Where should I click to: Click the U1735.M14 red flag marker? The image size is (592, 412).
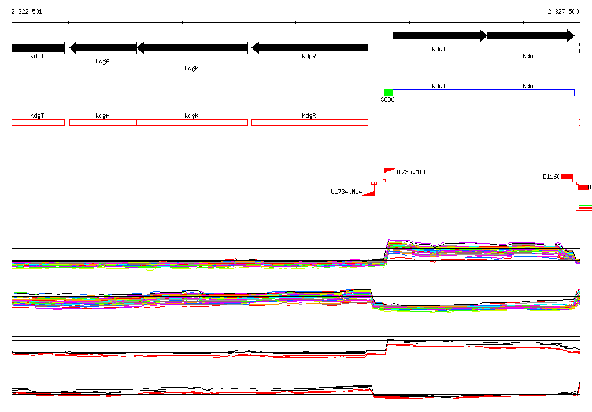(x=388, y=171)
